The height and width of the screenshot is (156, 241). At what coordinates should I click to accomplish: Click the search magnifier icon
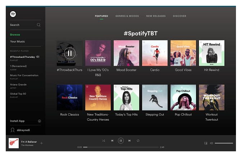(38, 25)
